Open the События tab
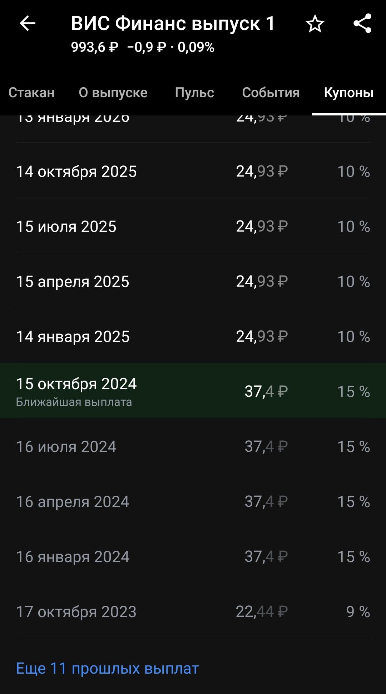 [x=271, y=93]
